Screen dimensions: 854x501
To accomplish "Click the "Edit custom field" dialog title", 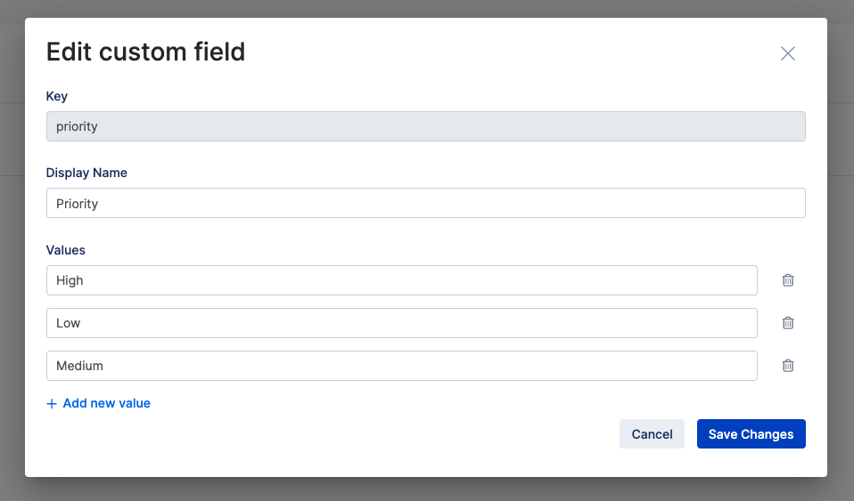I will point(145,52).
